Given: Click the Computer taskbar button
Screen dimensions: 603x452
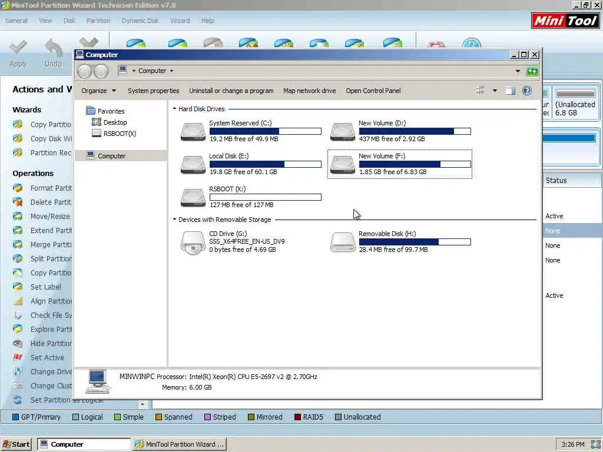Looking at the screenshot, I should [84, 444].
